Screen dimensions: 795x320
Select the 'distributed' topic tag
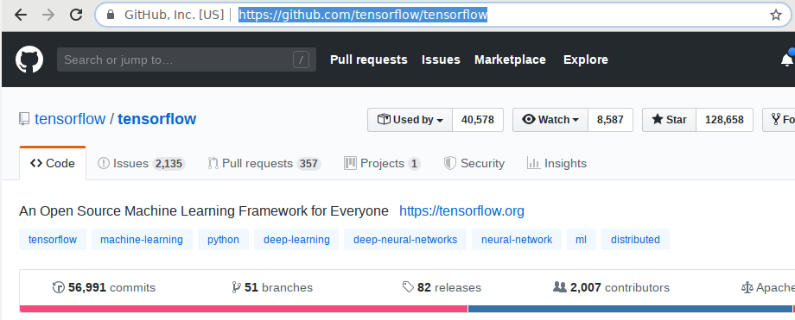[635, 240]
